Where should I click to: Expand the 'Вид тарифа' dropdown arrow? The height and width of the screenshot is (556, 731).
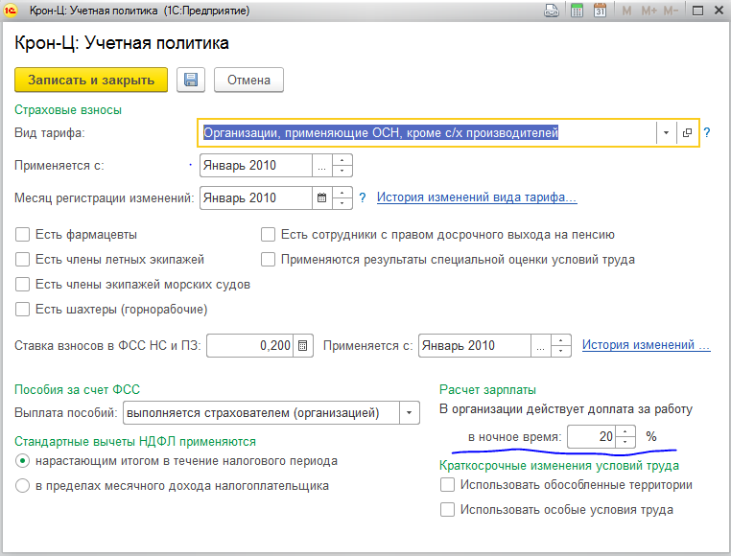[666, 133]
